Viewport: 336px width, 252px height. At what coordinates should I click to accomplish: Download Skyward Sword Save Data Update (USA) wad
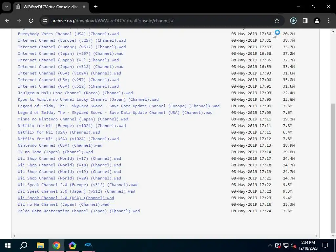pos(115,113)
